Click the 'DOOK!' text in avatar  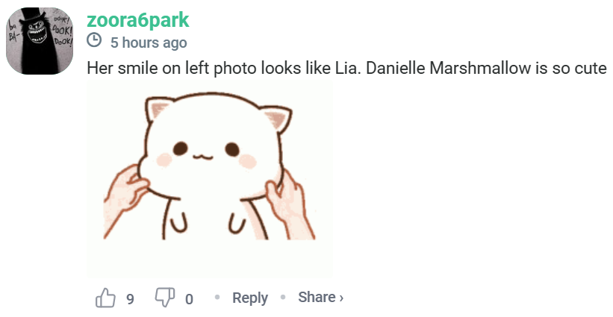63,31
